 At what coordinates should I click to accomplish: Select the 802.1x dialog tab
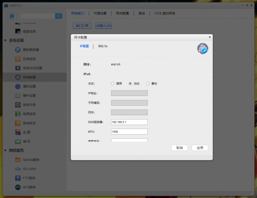tap(103, 46)
